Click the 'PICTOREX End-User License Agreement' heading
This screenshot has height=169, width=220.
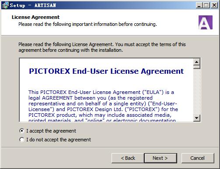[106, 72]
